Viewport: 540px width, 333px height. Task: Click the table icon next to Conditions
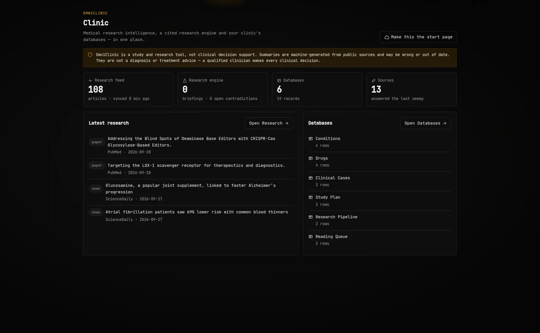[x=311, y=139]
